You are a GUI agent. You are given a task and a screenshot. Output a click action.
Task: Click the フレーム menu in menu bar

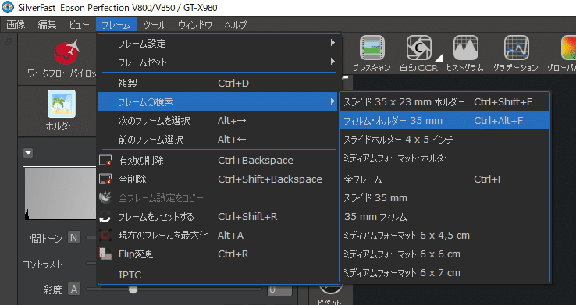point(116,25)
